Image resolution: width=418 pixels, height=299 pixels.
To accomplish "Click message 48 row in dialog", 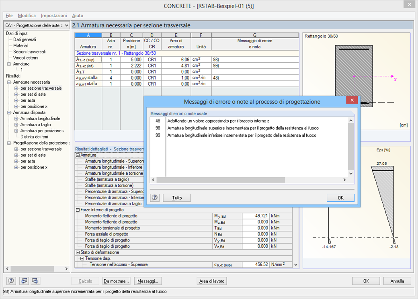I will tap(249, 121).
